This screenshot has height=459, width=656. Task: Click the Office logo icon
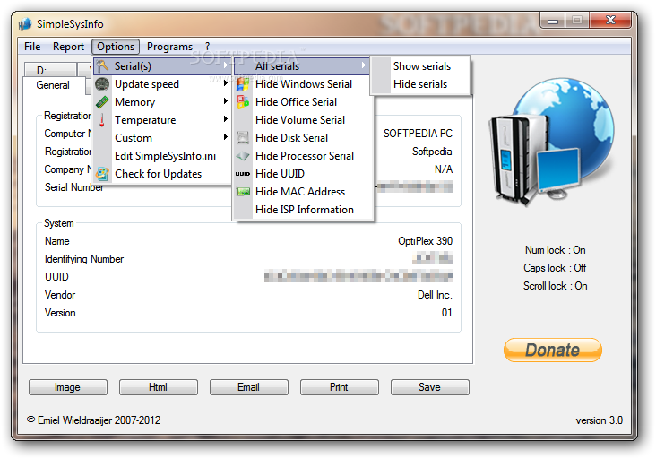tap(243, 102)
